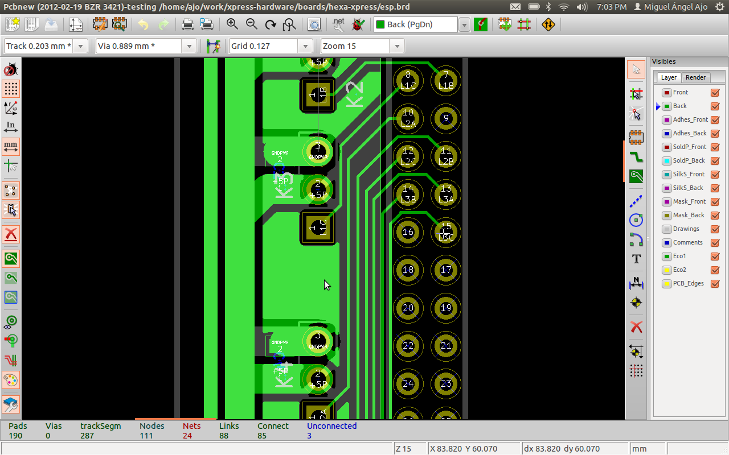Open the active layer Back (PgDn) dropdown
This screenshot has width=729, height=455.
pos(464,24)
